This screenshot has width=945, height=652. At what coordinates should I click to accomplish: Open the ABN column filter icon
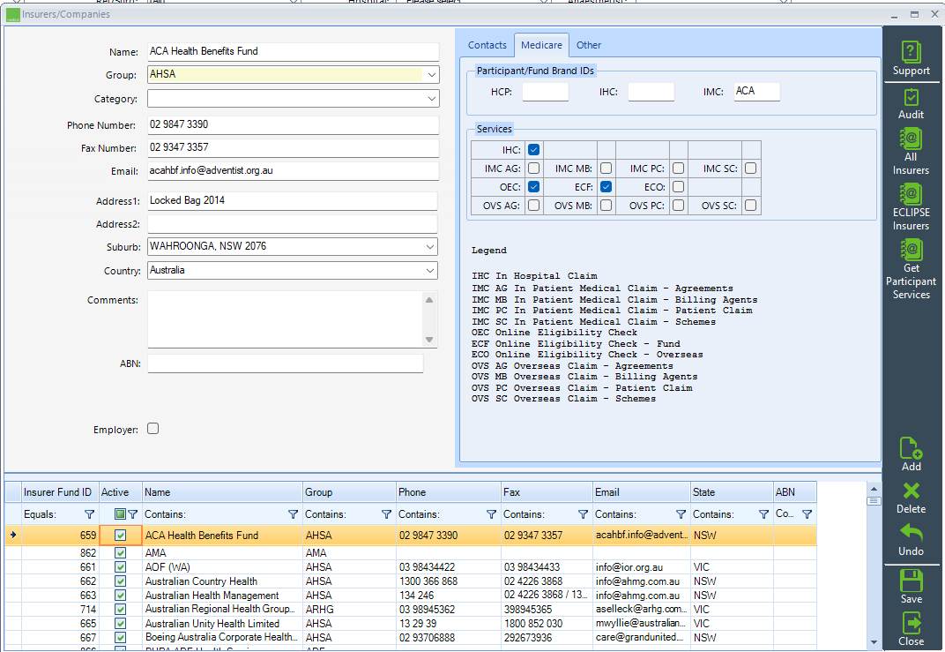coord(807,514)
